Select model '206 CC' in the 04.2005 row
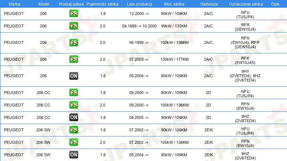Screen dimensions: 287x161 43,117
